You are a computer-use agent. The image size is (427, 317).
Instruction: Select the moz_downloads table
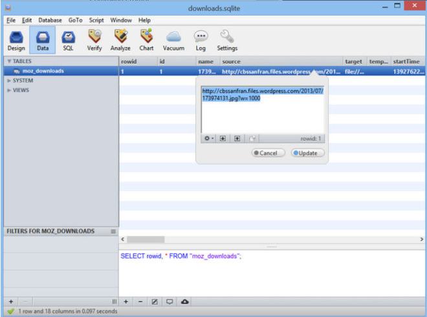(x=61, y=71)
